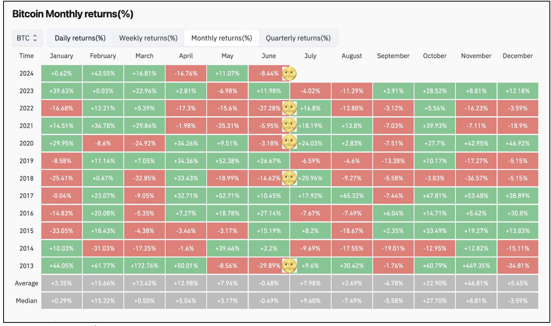This screenshot has height=326, width=551.
Task: Click the moon emoji in the 2022 row
Action: pos(289,108)
